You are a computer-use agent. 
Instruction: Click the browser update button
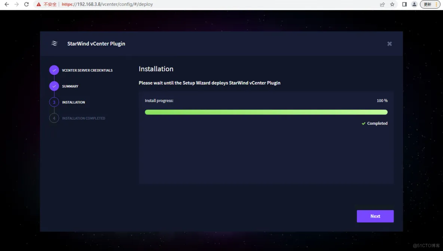point(430,4)
